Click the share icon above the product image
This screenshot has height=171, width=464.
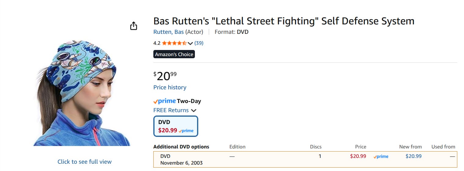tap(133, 26)
